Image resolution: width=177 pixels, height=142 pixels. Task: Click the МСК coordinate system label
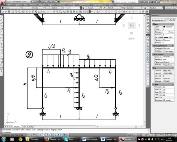click(x=131, y=39)
